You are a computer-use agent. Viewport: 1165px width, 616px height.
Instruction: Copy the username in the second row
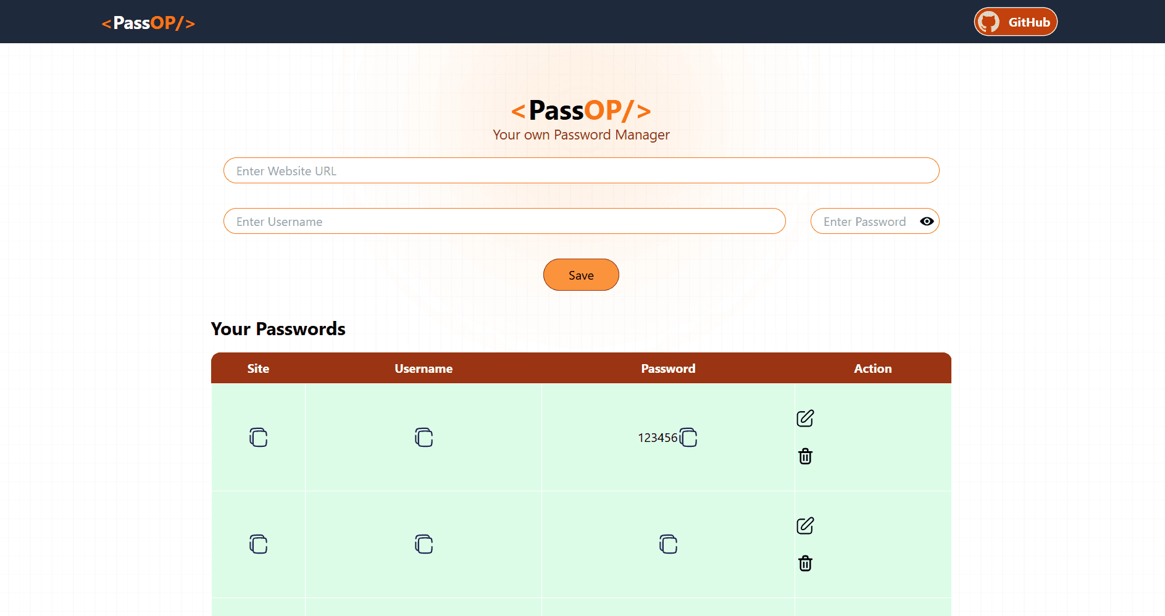tap(423, 544)
